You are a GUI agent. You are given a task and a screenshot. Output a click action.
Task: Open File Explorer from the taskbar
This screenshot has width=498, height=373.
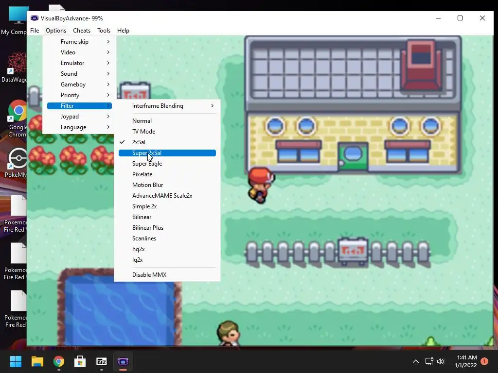tap(37, 361)
